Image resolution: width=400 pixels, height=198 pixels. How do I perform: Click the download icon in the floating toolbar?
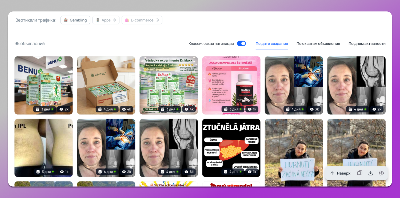tap(371, 173)
